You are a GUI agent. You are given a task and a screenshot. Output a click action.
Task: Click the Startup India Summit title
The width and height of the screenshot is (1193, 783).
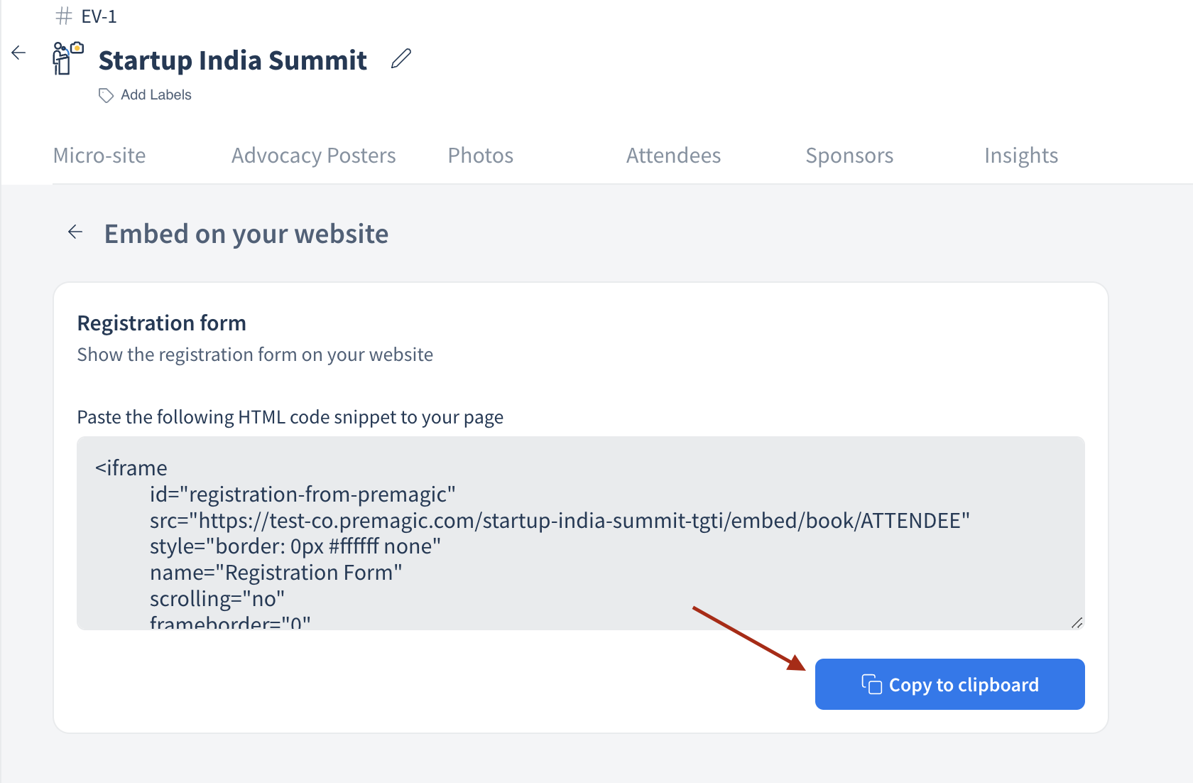pyautogui.click(x=233, y=60)
